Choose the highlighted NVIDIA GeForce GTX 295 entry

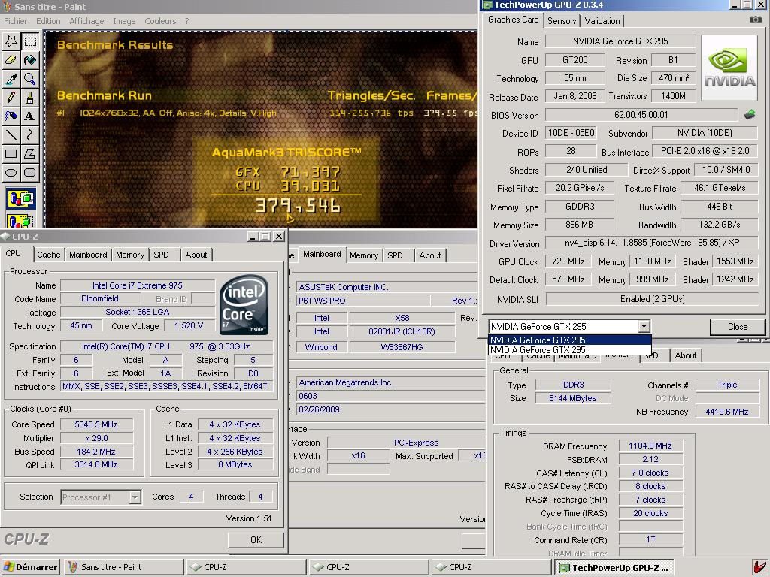click(x=570, y=340)
